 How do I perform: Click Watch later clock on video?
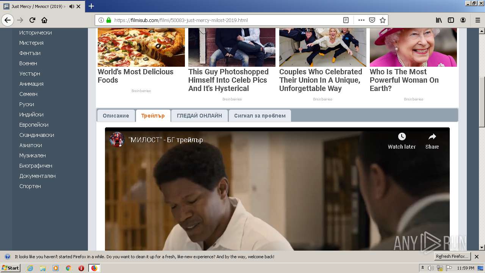pyautogui.click(x=402, y=141)
